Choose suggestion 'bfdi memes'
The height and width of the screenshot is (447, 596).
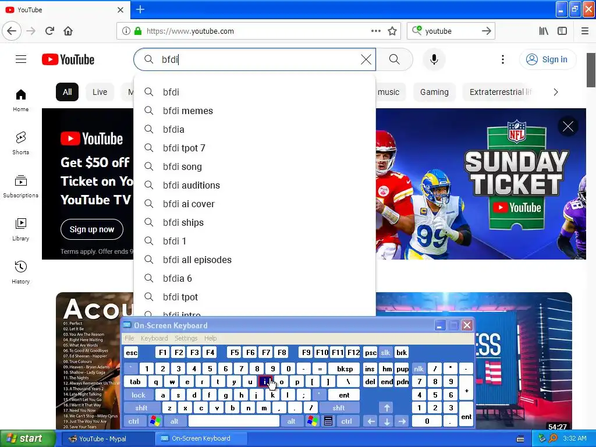click(x=255, y=111)
